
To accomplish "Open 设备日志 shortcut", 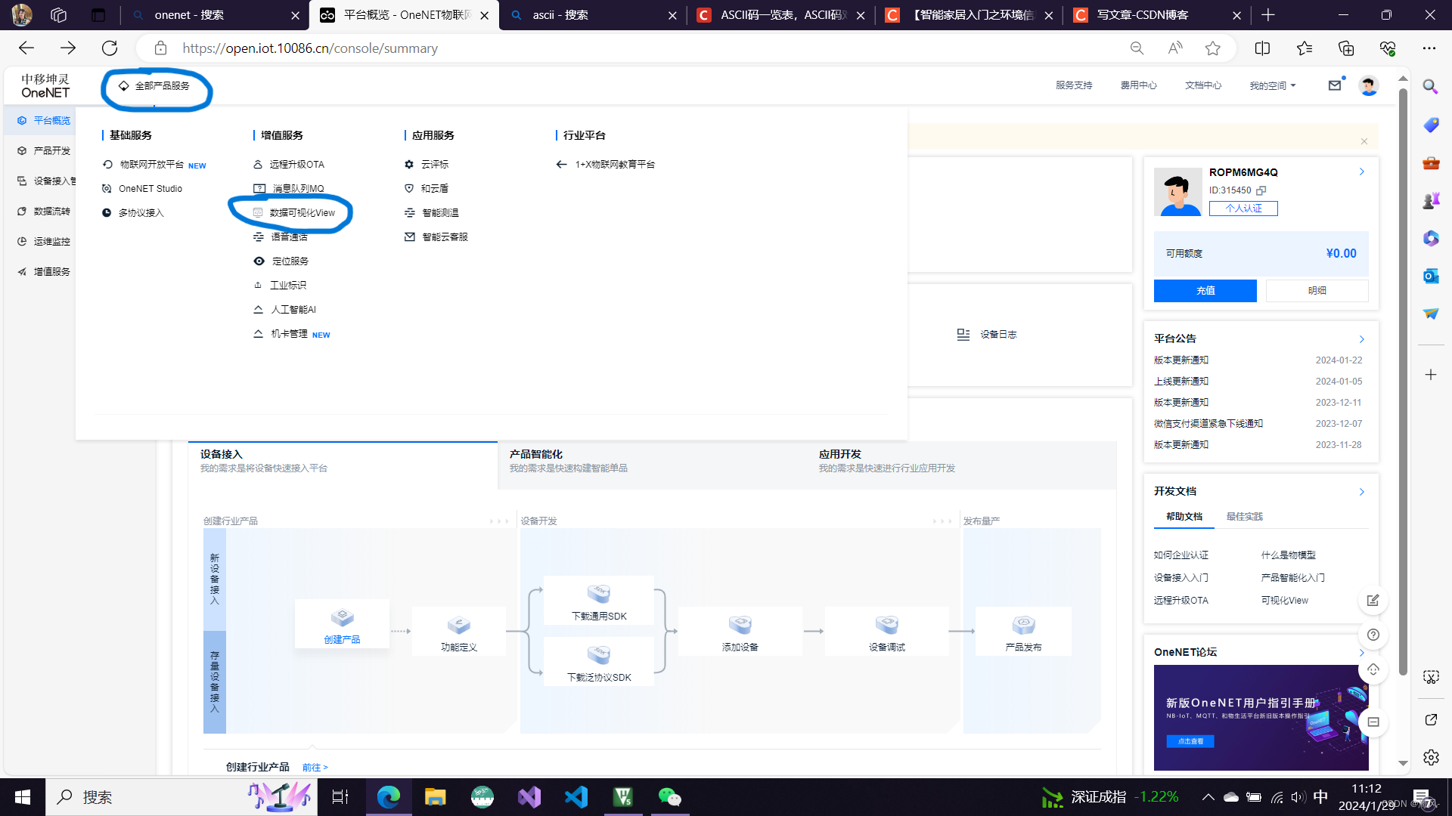I will pos(987,335).
